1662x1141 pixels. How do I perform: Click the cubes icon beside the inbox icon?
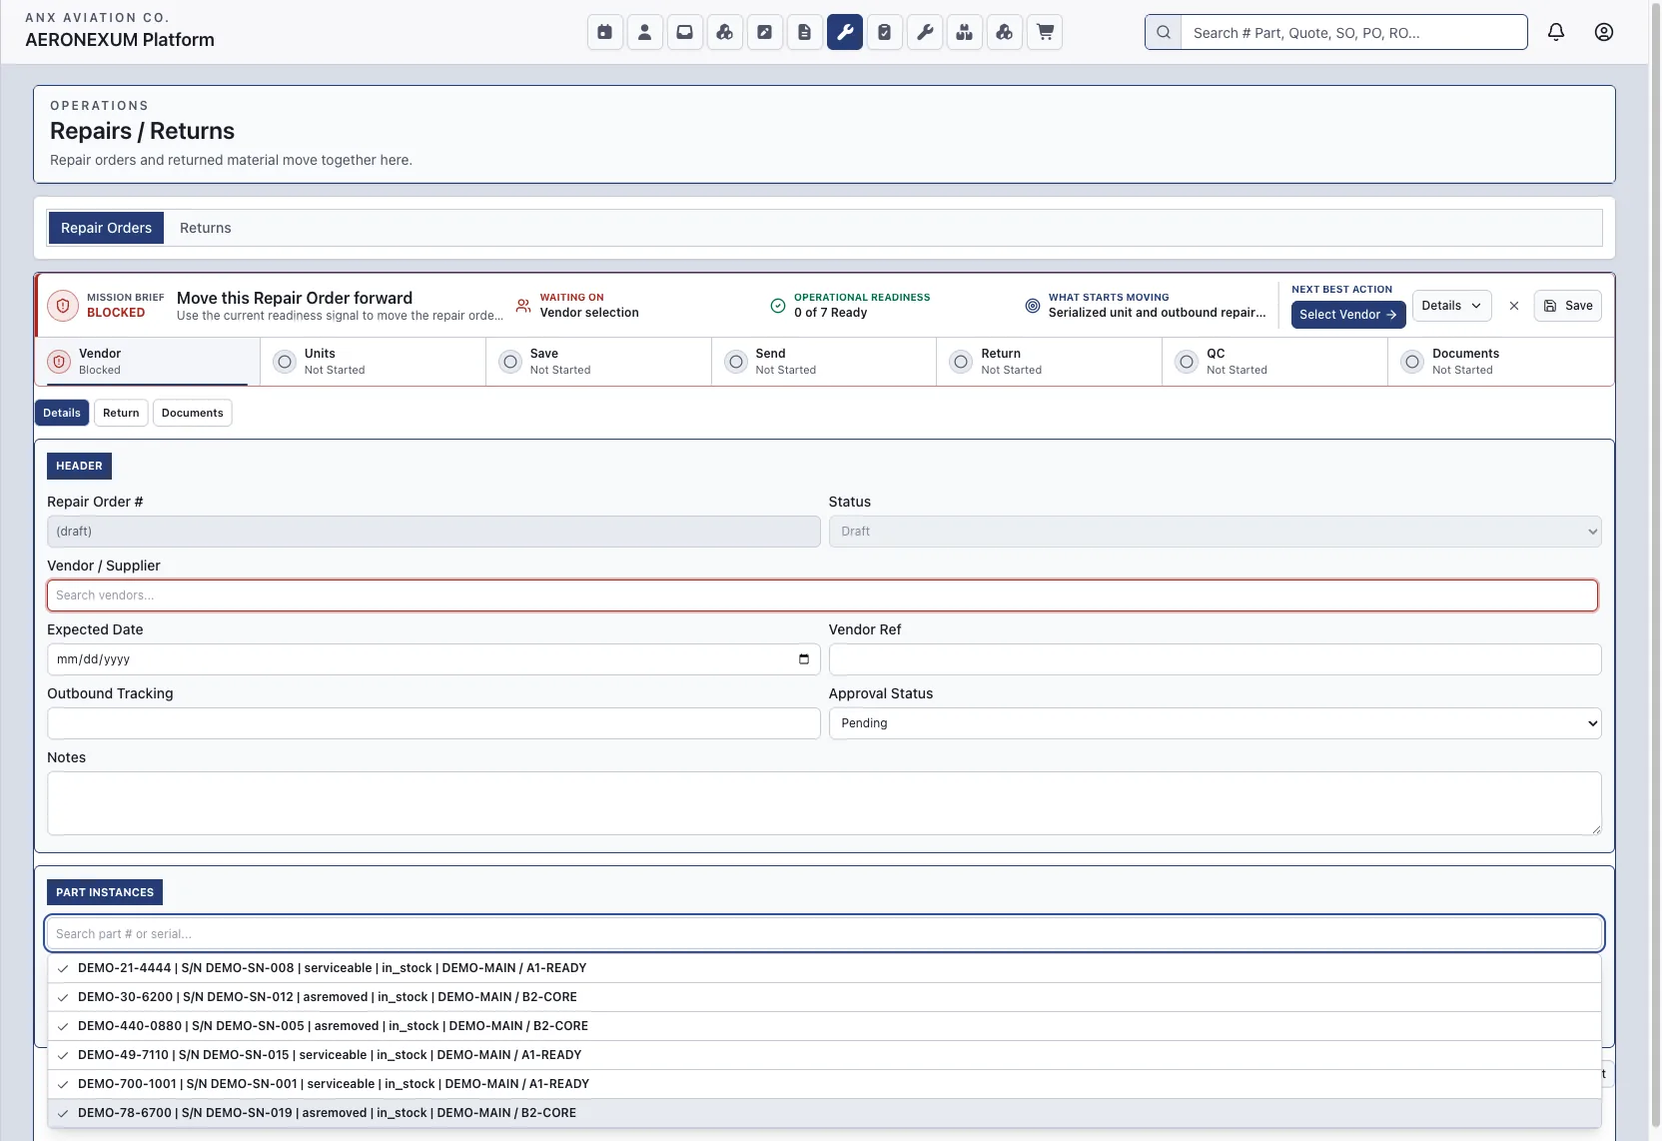coord(725,32)
